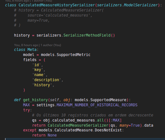Click SerializerMethodField in history assignment
Screen dimensions: 165x140
click(x=87, y=35)
